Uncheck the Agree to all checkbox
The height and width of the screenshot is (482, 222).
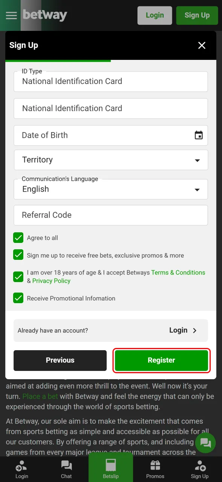[18, 238]
